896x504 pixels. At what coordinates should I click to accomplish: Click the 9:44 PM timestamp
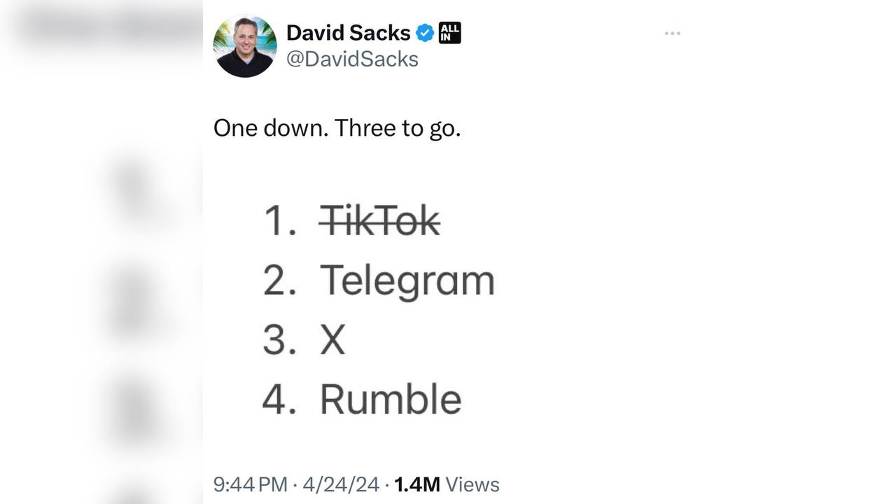(x=250, y=484)
